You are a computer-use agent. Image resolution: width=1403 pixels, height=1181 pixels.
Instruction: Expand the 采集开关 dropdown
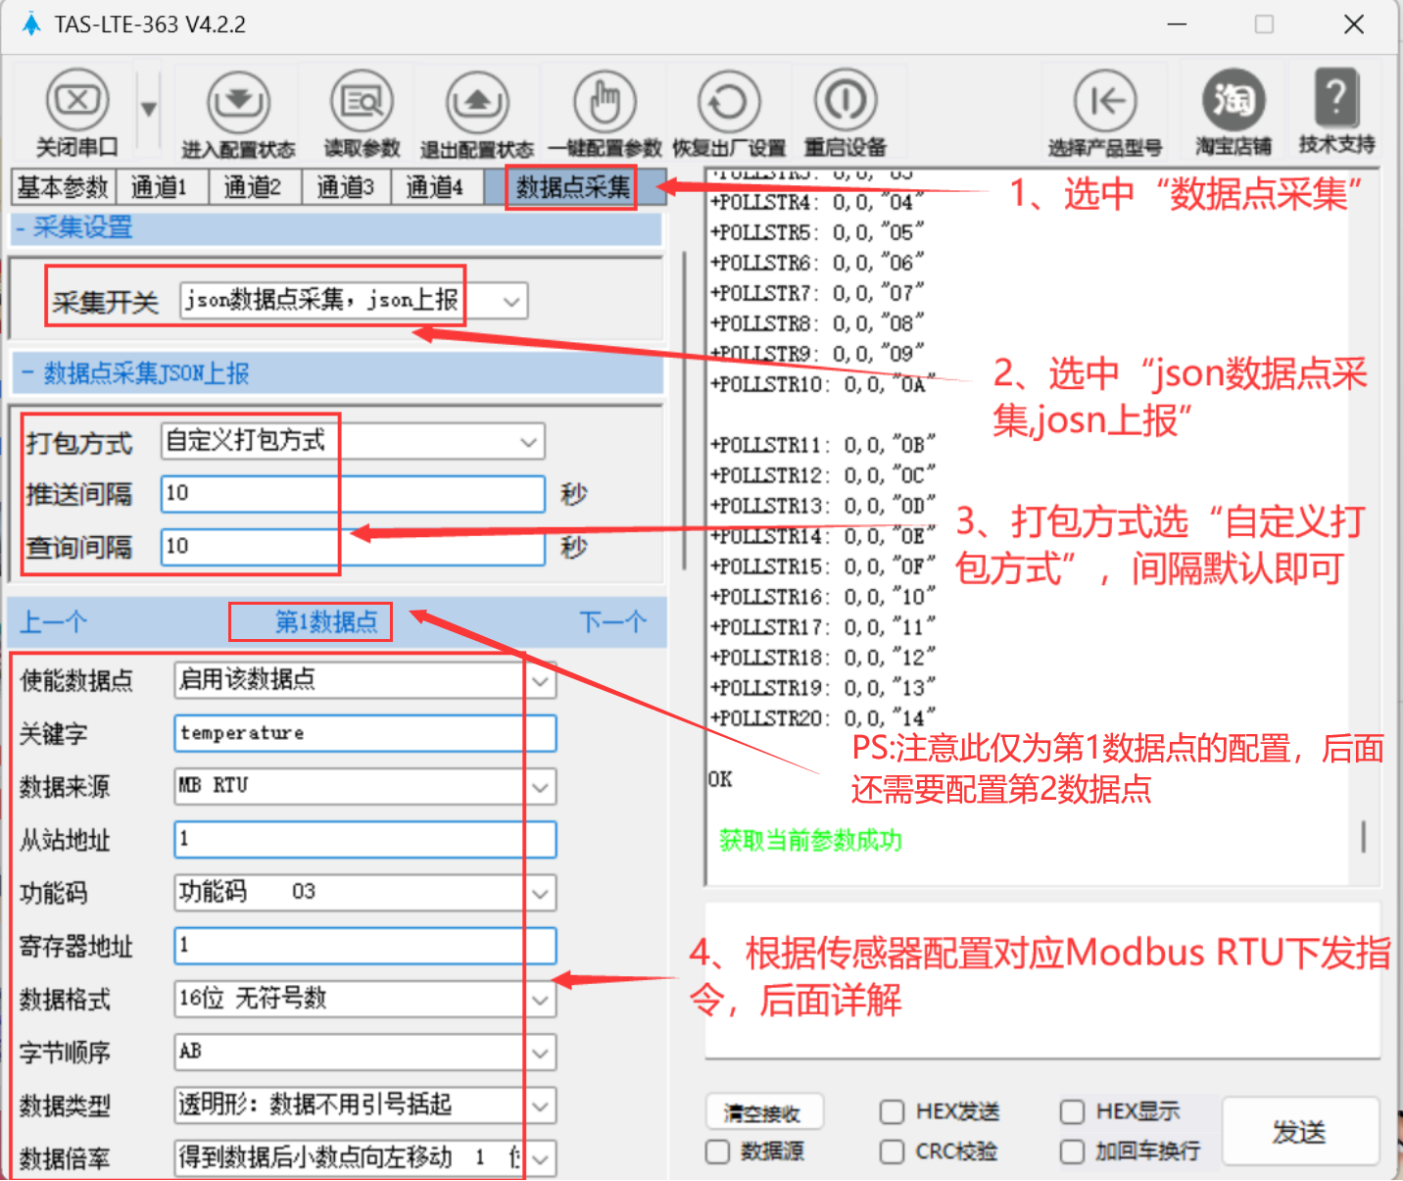pos(510,301)
